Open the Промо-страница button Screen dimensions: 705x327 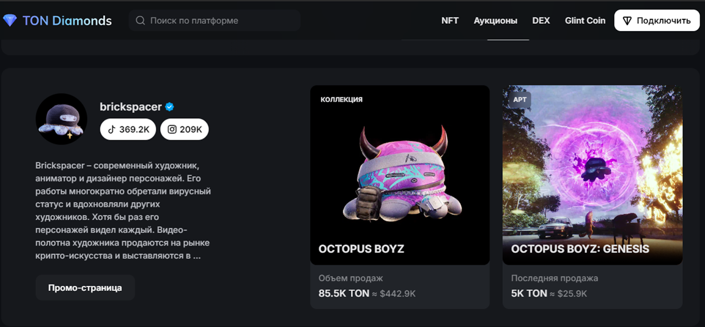(85, 288)
